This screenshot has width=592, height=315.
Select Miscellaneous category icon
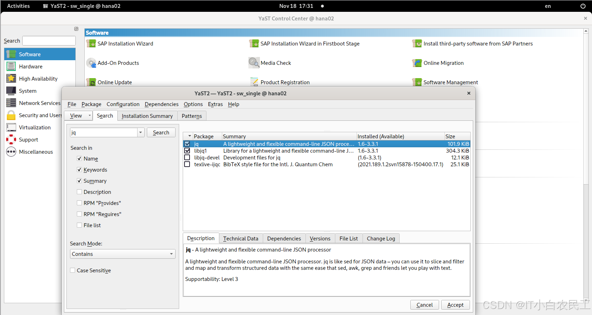[11, 152]
